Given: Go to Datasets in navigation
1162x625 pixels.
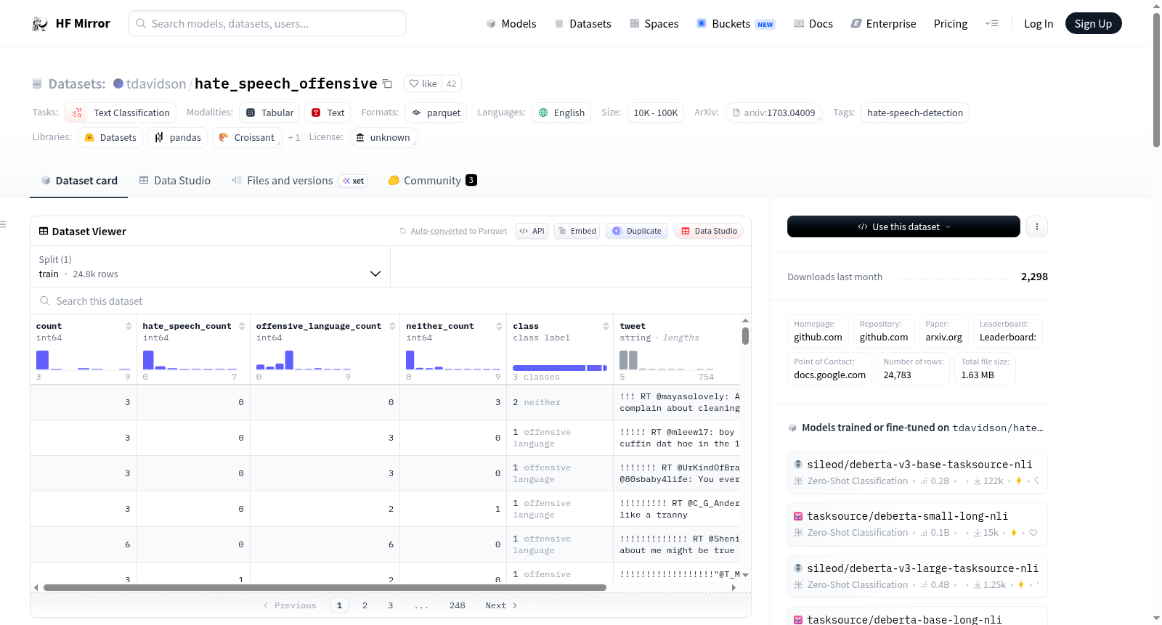Looking at the screenshot, I should tap(583, 24).
